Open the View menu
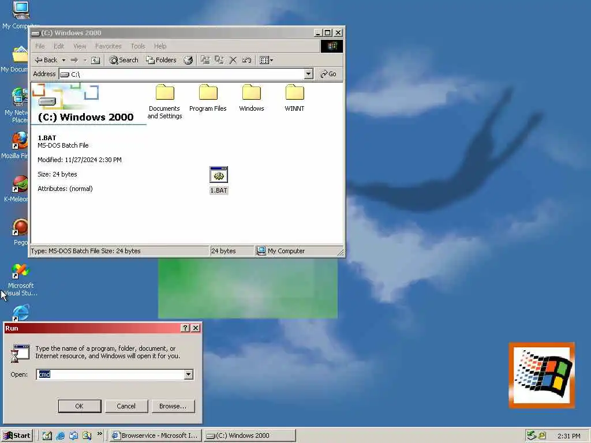 click(80, 46)
